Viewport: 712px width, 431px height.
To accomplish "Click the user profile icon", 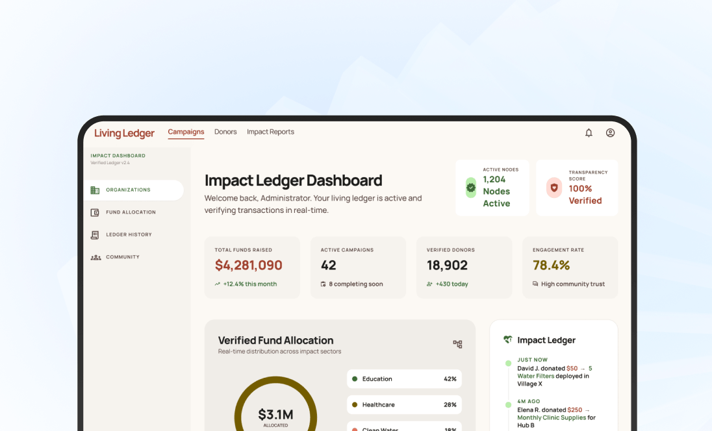I will [609, 132].
